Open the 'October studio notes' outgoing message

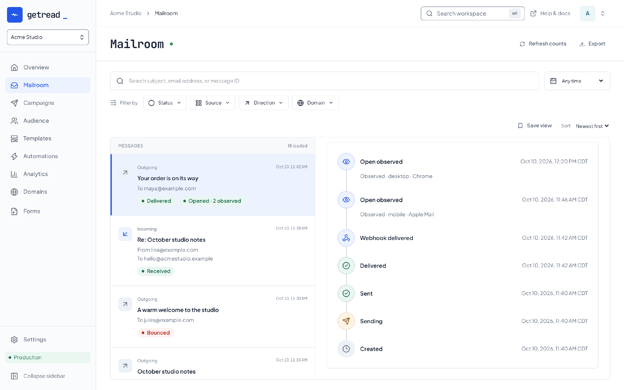point(213,363)
